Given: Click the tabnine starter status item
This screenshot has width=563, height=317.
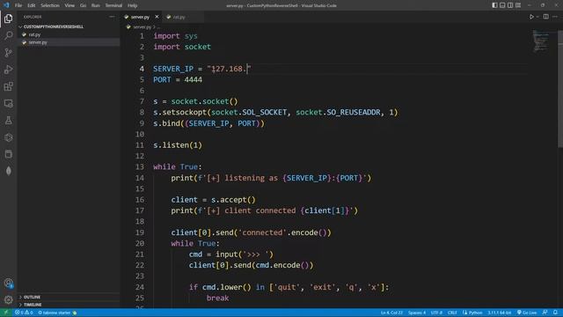Looking at the screenshot, I should coord(57,313).
